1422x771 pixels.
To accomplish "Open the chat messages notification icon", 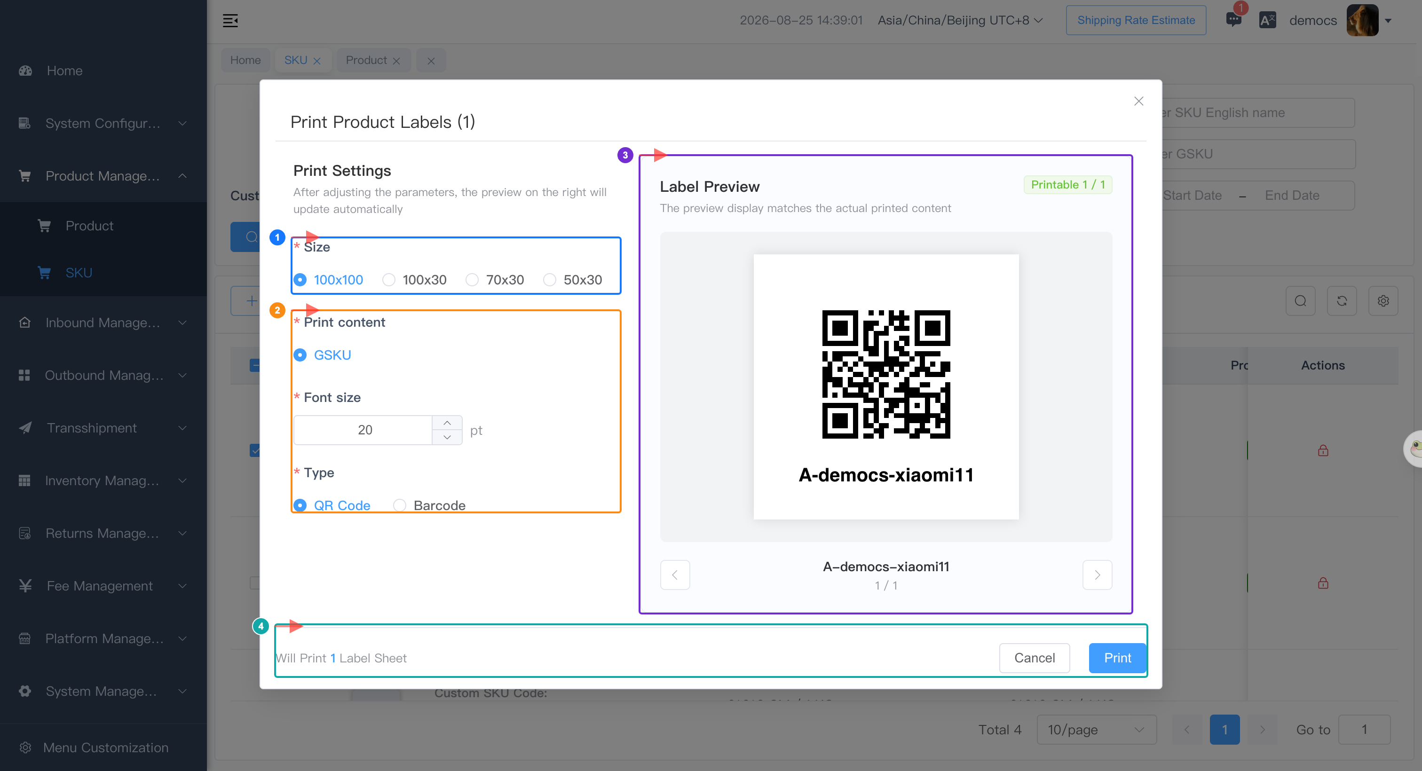I will pos(1234,20).
